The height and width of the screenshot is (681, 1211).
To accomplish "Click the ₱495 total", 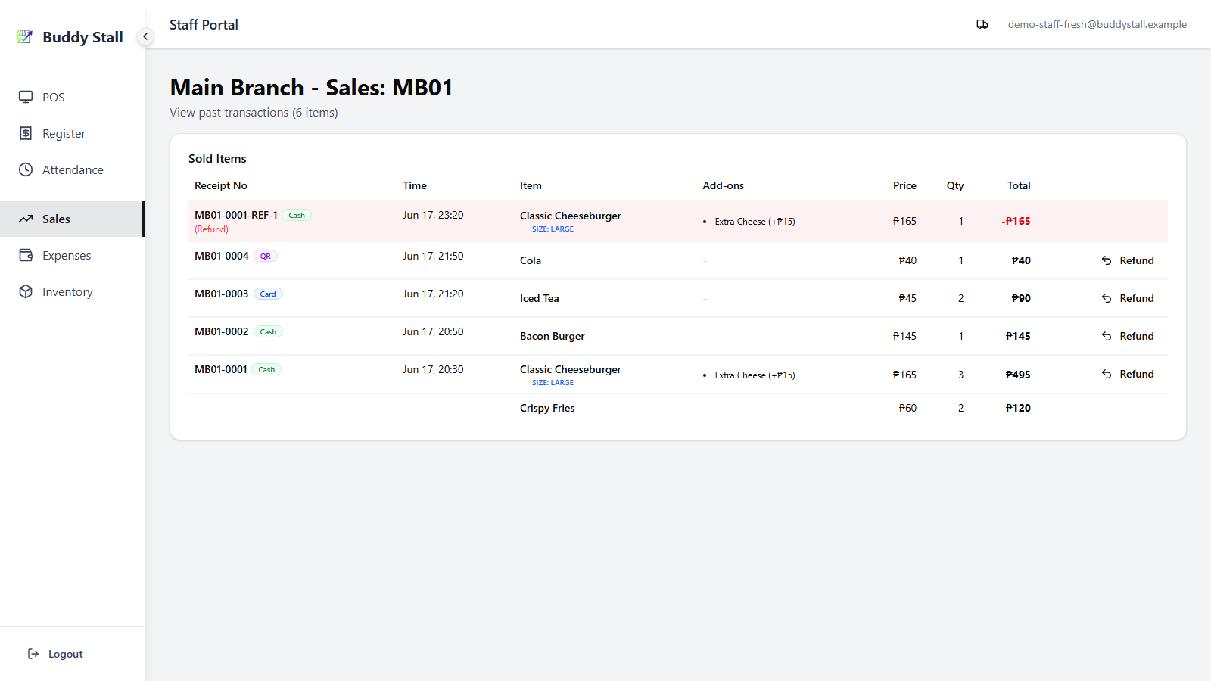I will [1018, 375].
